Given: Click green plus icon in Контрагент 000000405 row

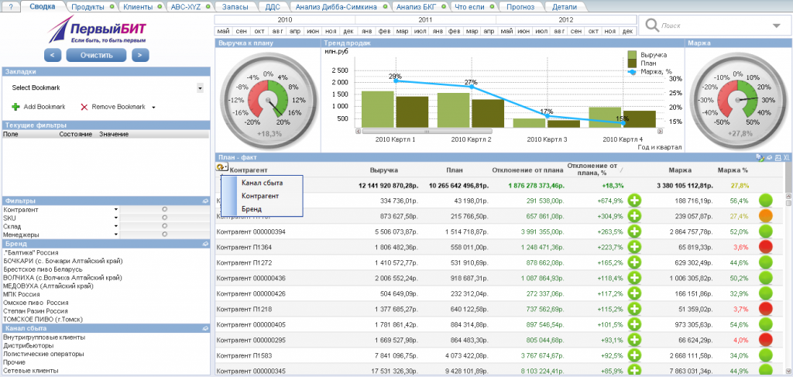Looking at the screenshot, I should point(635,325).
